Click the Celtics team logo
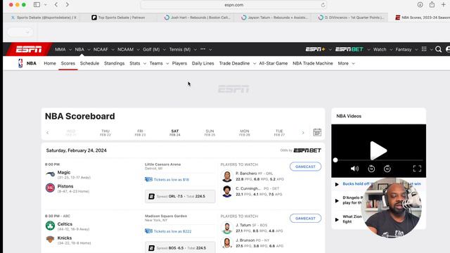 (50, 226)
